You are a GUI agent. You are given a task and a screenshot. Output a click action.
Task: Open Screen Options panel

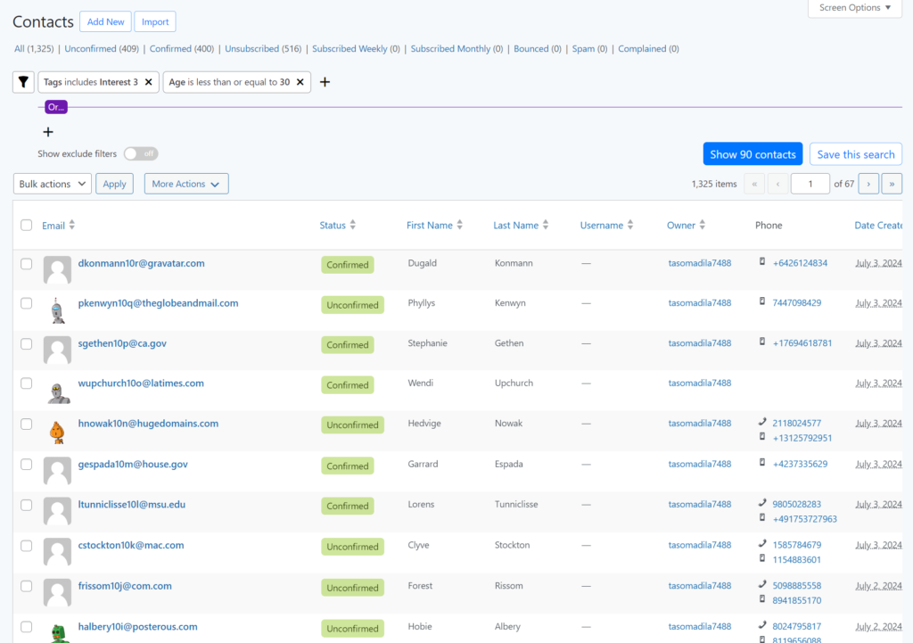click(x=854, y=8)
